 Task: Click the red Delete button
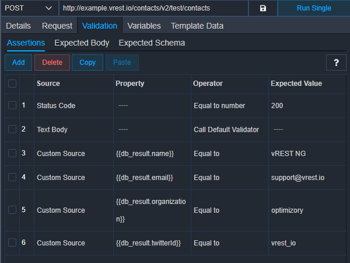(x=52, y=63)
